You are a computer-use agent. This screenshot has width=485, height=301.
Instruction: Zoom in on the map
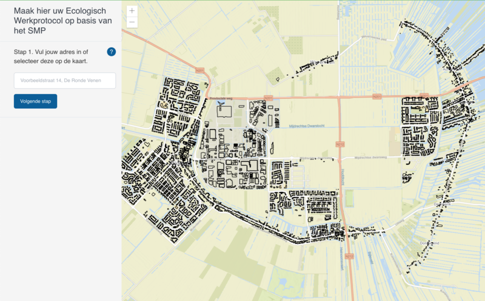point(132,11)
